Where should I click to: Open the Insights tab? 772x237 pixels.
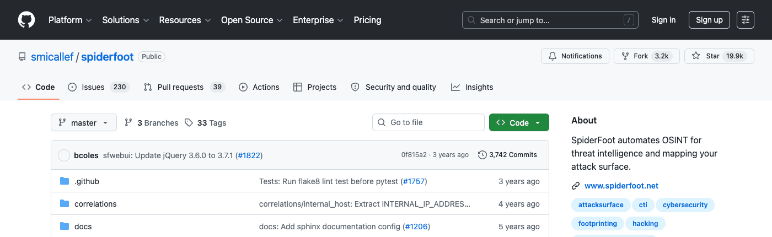tap(472, 87)
